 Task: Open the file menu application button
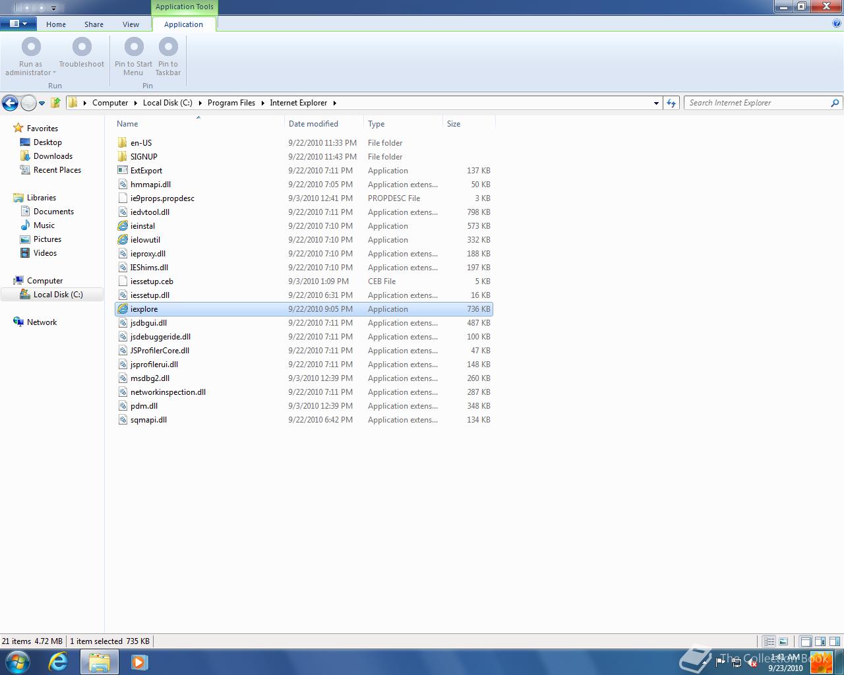click(x=18, y=24)
